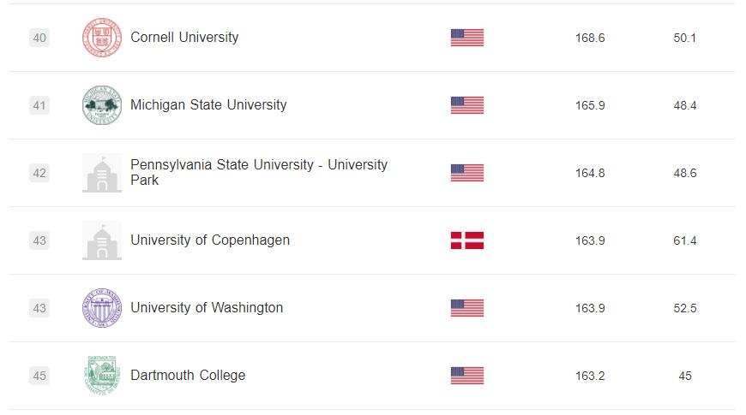Screen dimensions: 746x415
Task: Click the US flag beside Dartmouth College
Action: [x=467, y=376]
